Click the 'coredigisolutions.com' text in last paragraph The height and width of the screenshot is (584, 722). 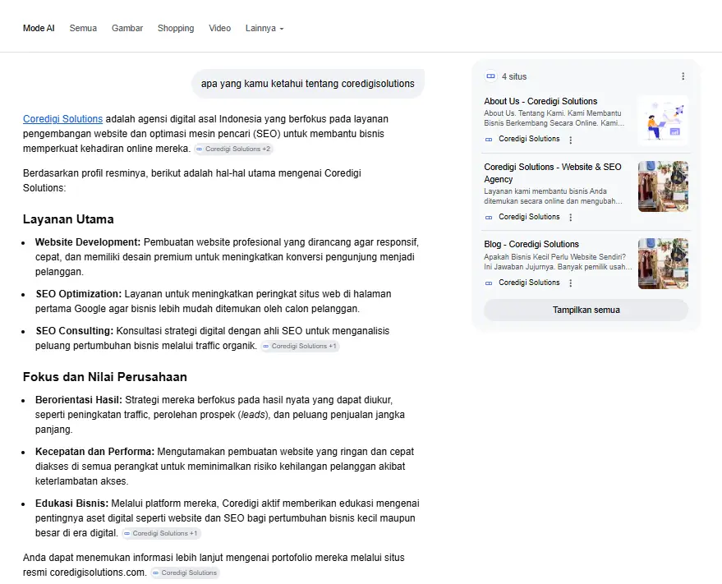point(98,573)
